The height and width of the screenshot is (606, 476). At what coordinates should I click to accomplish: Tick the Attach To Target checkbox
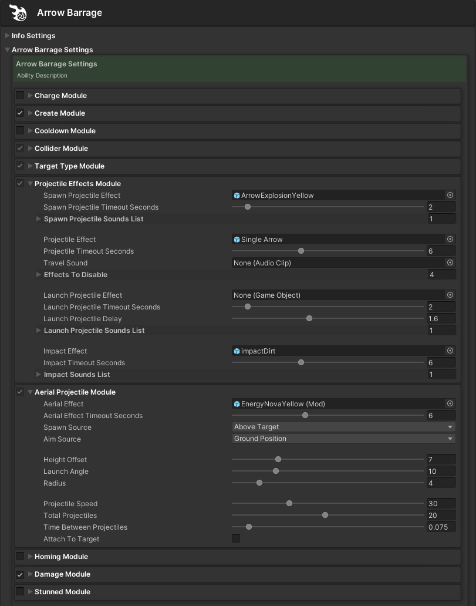[x=236, y=539]
